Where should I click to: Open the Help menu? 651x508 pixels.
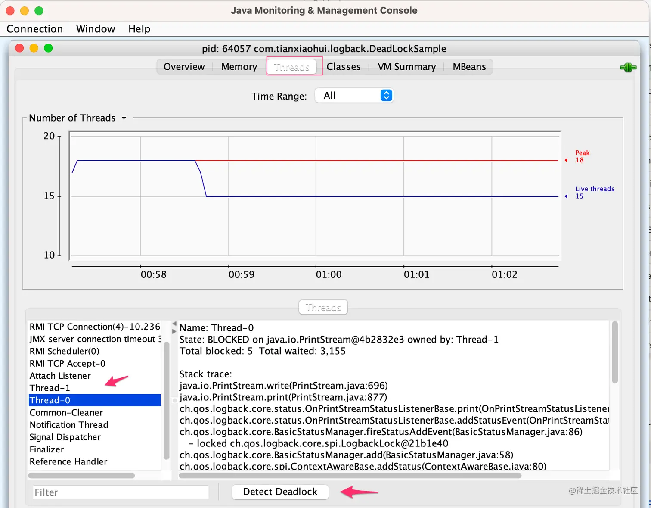[x=139, y=29]
